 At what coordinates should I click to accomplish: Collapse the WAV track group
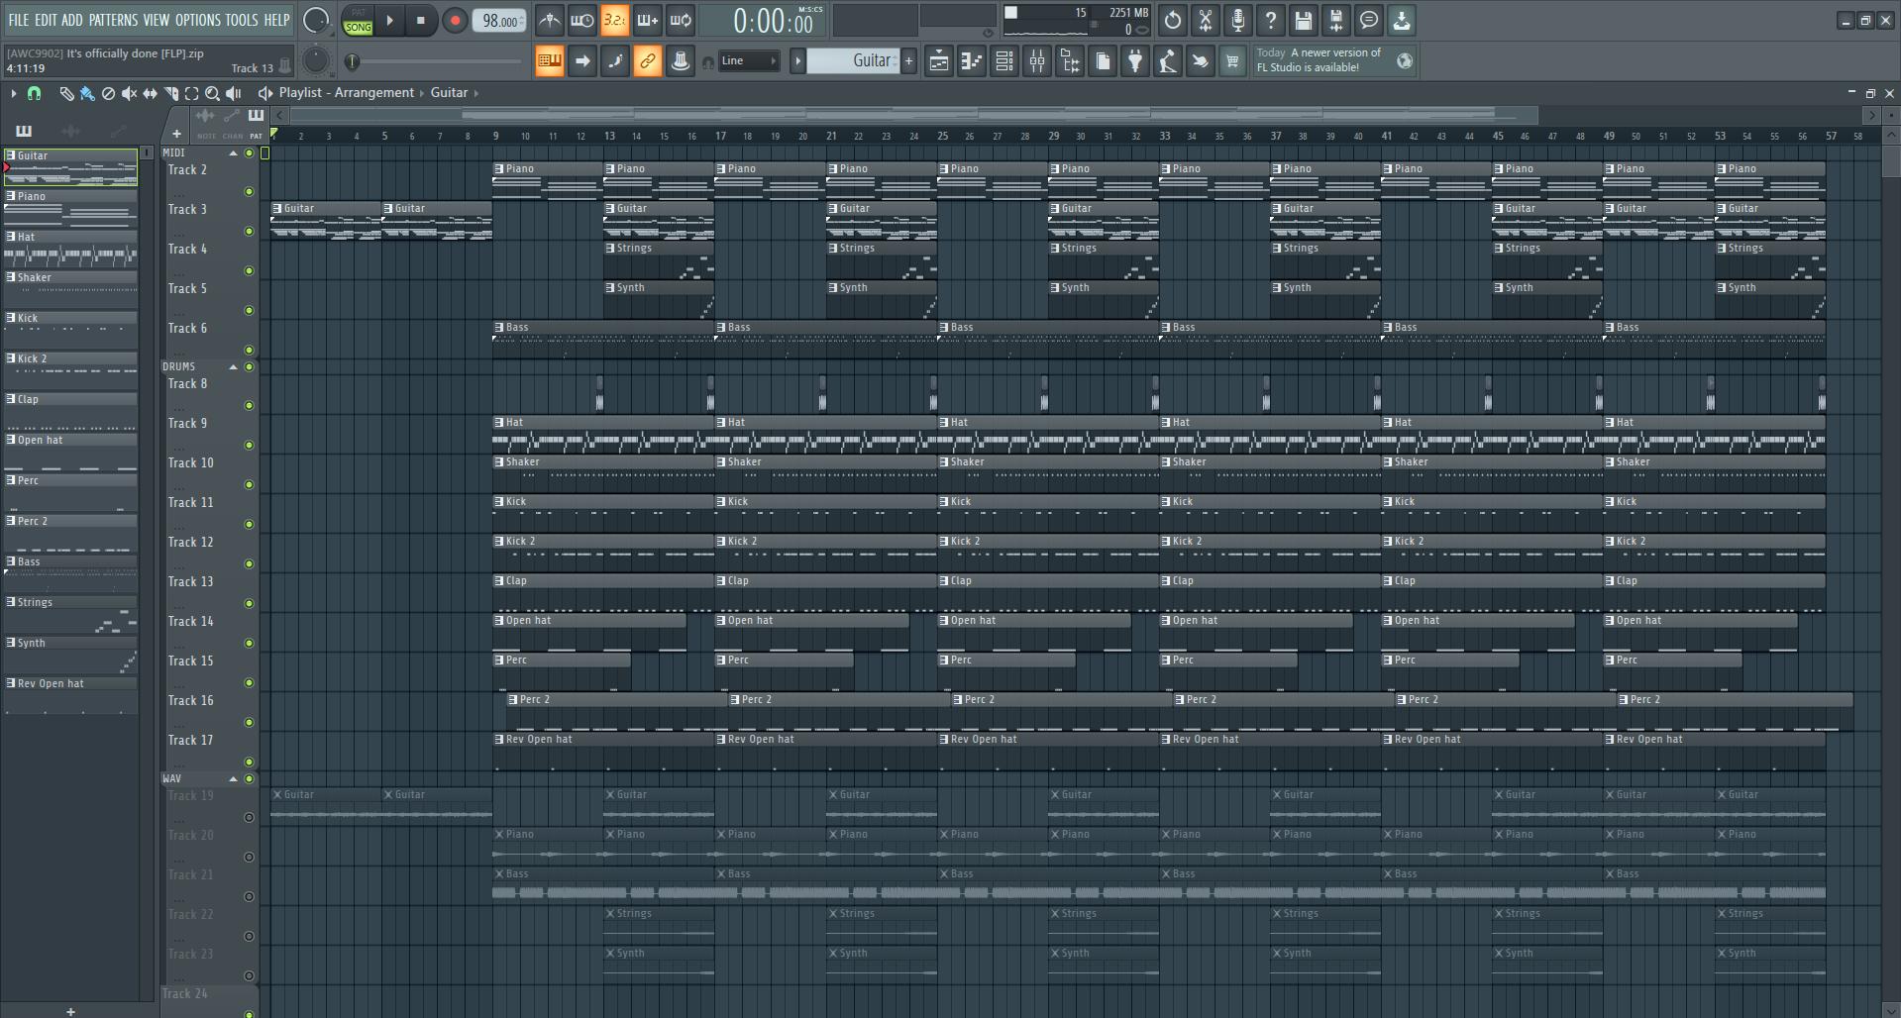(x=234, y=779)
